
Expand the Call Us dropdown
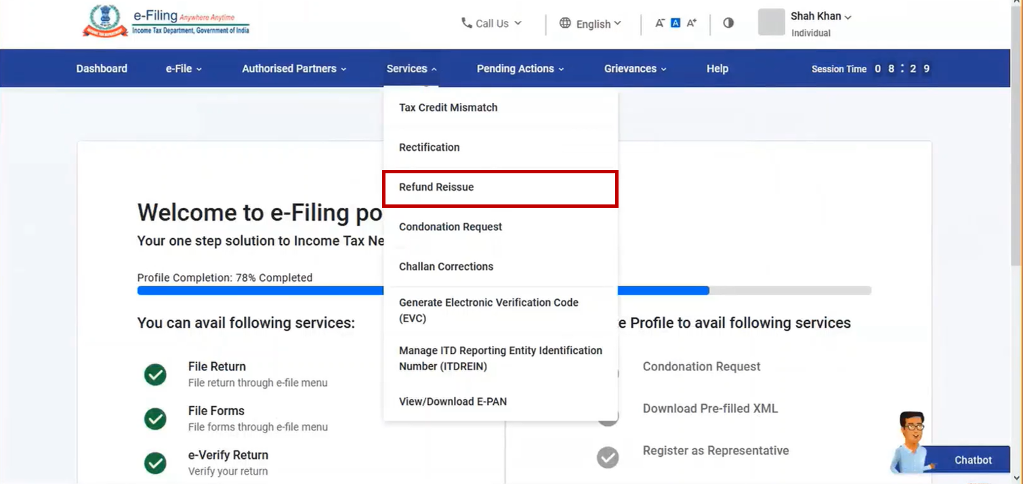492,24
